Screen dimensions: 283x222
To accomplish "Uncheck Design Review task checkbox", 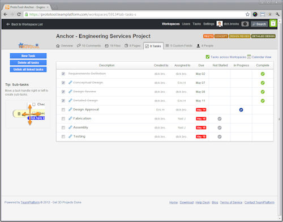I will click(x=63, y=92).
